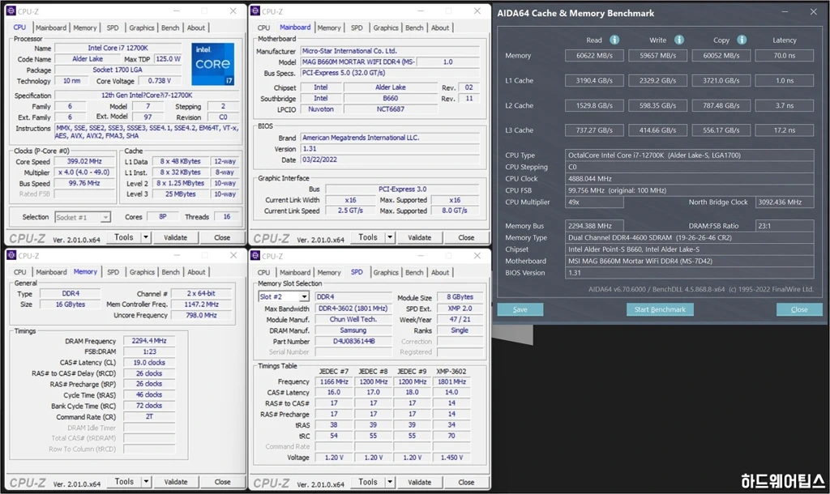
Task: Click CPU-Z app icon in SPD window title bar
Action: coord(255,256)
